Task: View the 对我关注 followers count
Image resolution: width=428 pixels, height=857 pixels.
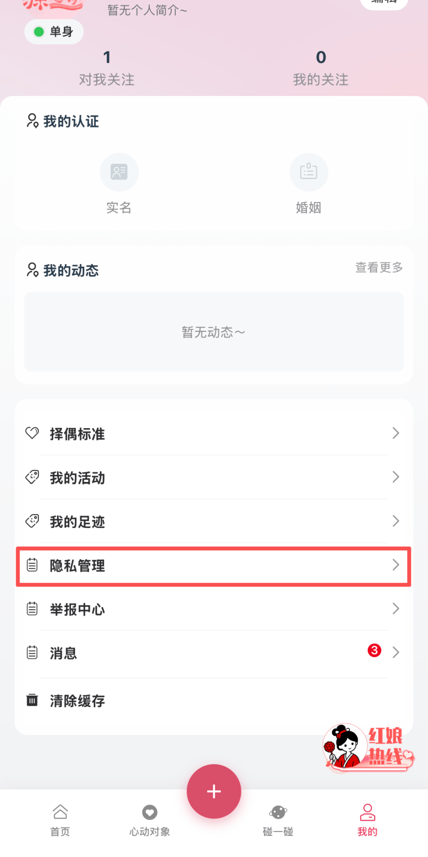Action: pos(107,67)
